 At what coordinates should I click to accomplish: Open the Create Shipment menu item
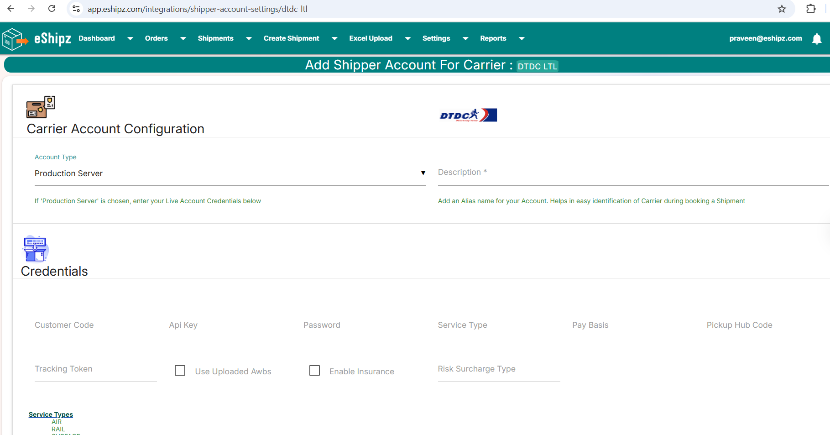coord(292,38)
